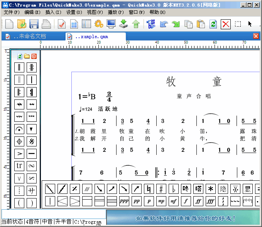Select the accent '>' mark symbol
This screenshot has width=262, height=227.
point(19,154)
